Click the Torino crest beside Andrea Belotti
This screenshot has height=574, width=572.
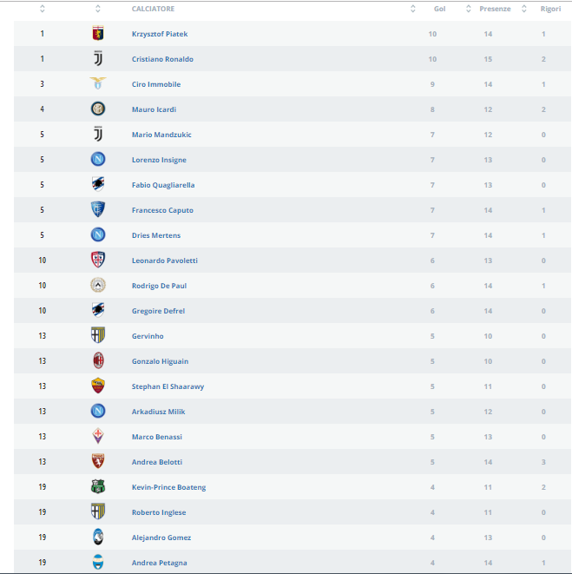coord(98,461)
